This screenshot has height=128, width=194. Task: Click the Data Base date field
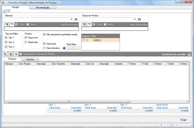[73, 48]
